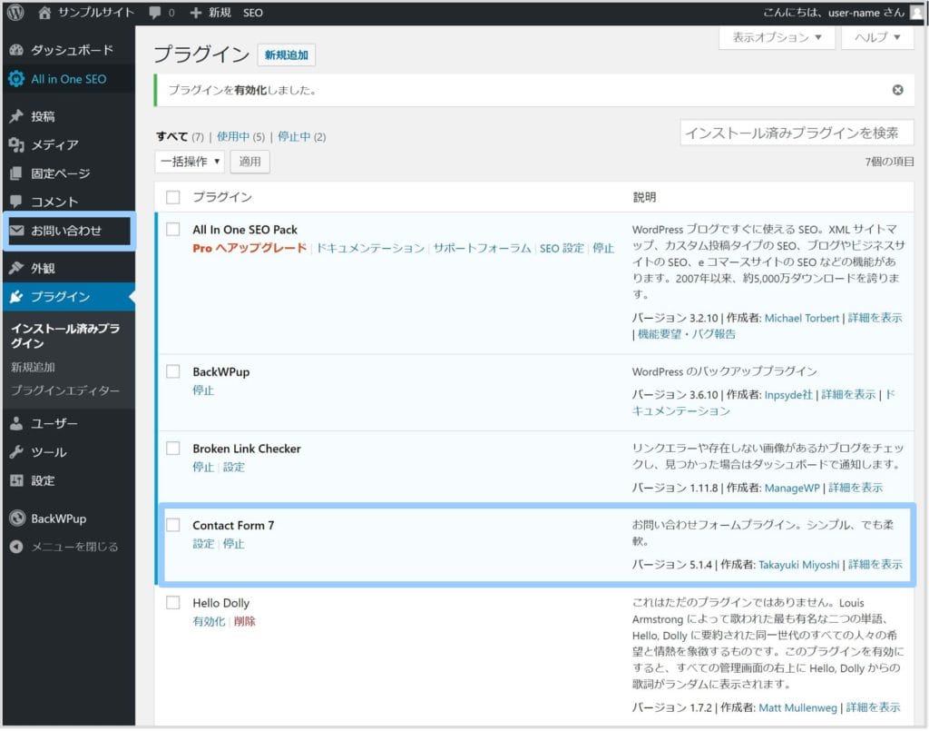The width and height of the screenshot is (929, 731).
Task: Open the site home icon サンプルサイト
Action: click(44, 13)
